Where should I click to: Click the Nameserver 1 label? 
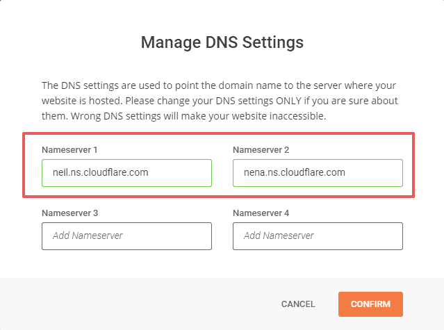pos(69,150)
